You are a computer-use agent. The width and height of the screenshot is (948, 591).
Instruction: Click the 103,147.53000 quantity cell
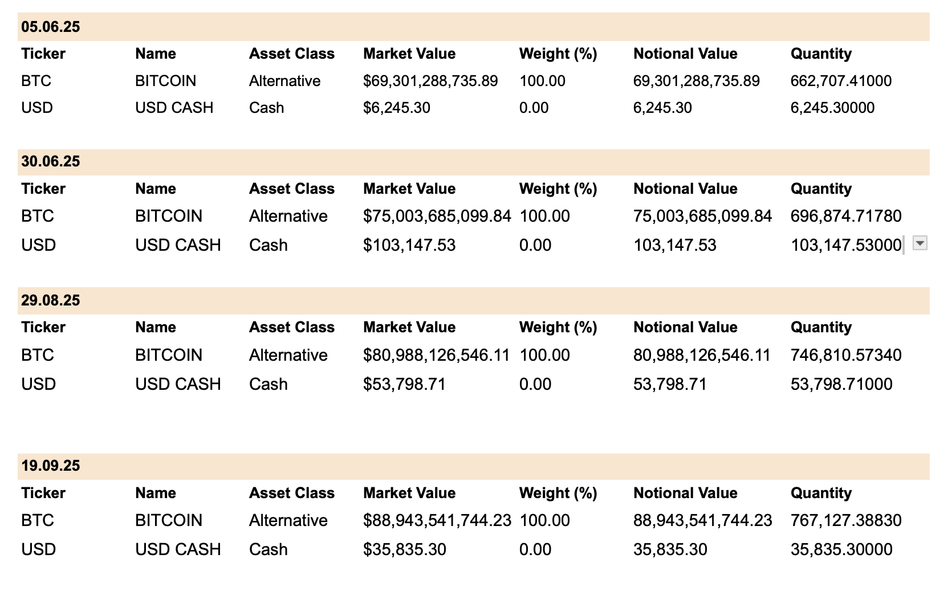[846, 245]
